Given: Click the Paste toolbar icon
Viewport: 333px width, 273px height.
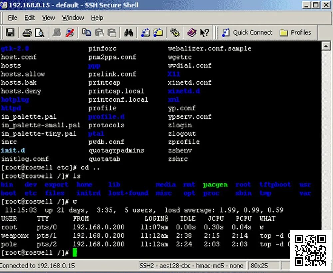Looking at the screenshot, I should tap(99, 33).
